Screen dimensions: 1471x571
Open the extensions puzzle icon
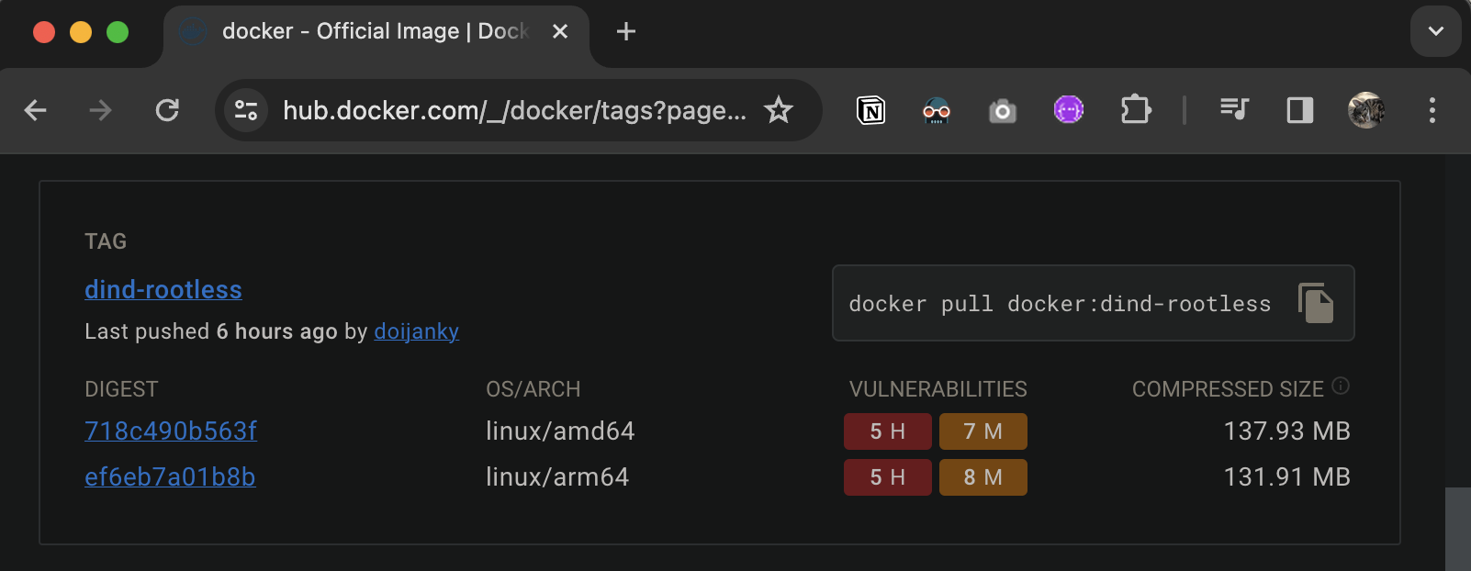coord(1136,110)
